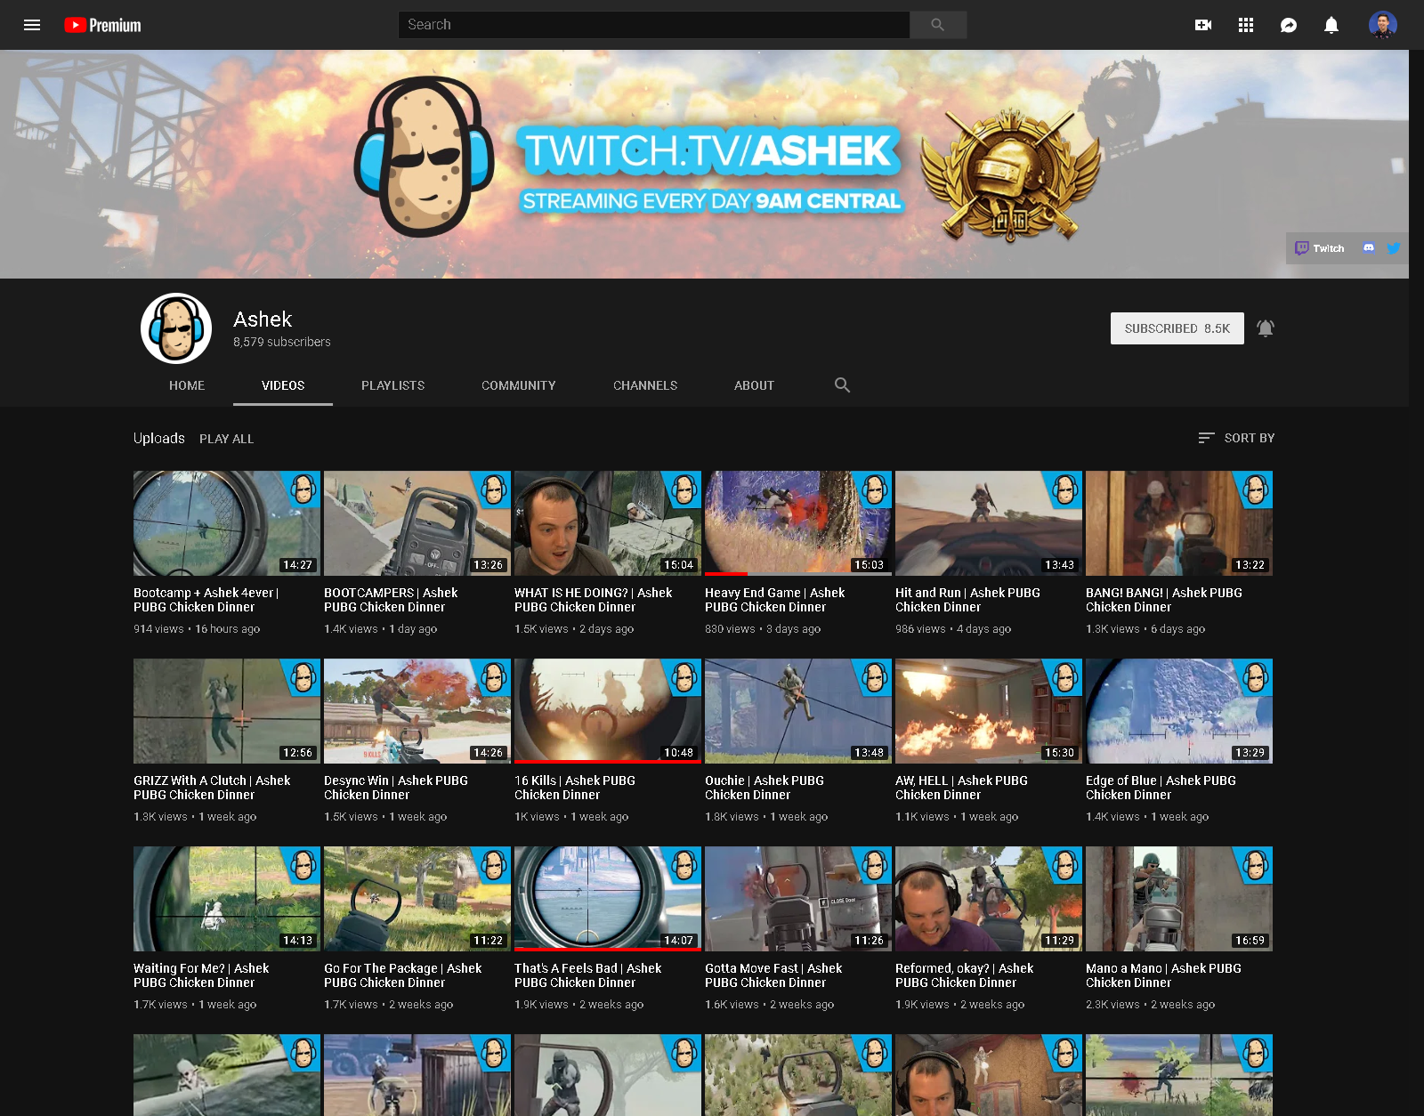Open BOOTCAMPERS video thumbnail

[417, 523]
